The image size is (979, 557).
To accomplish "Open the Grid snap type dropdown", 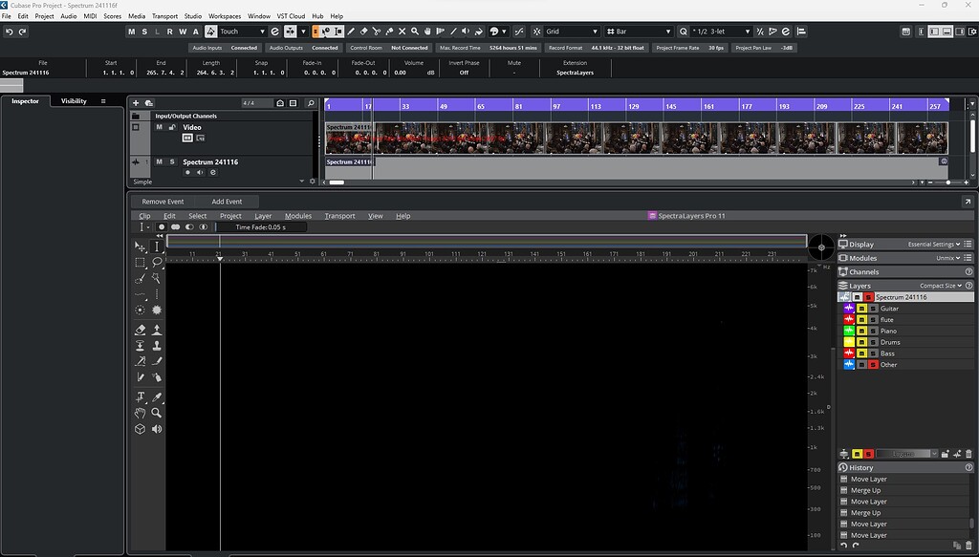I will click(x=595, y=31).
